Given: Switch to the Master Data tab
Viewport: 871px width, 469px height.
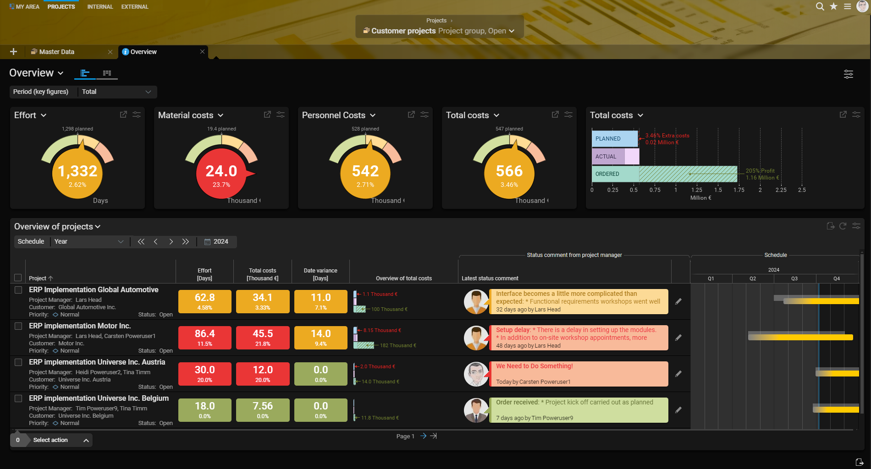Looking at the screenshot, I should coord(57,52).
